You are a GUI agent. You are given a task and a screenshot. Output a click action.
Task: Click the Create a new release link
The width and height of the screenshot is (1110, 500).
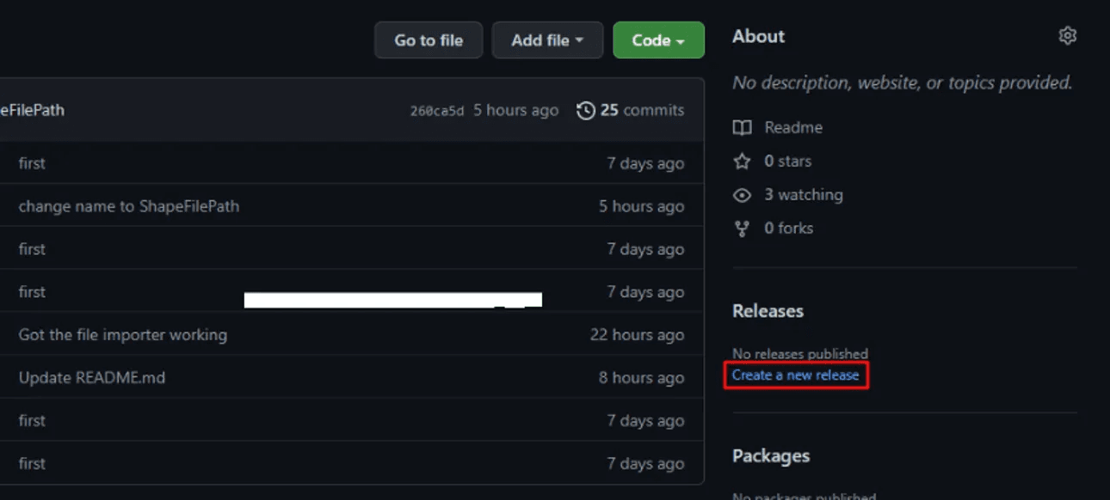[795, 375]
